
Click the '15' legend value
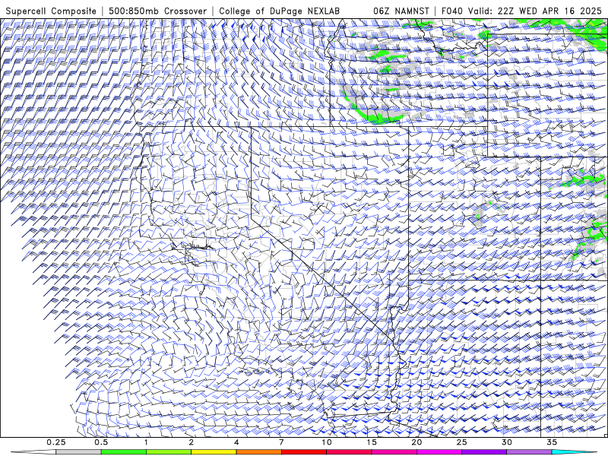pyautogui.click(x=372, y=442)
